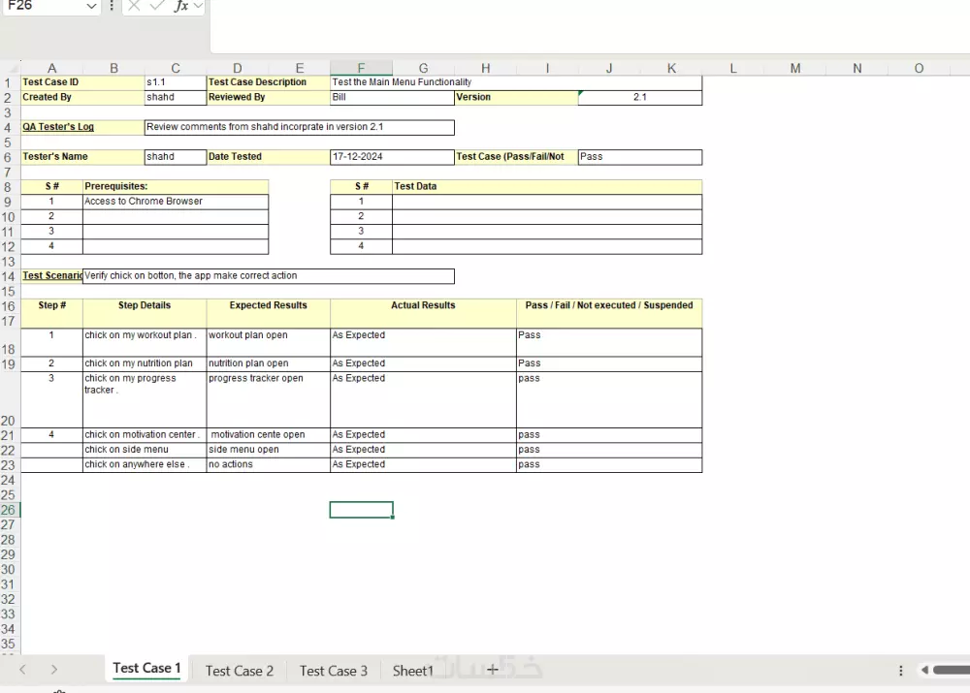
Task: Add a new sheet with plus icon
Action: click(493, 670)
